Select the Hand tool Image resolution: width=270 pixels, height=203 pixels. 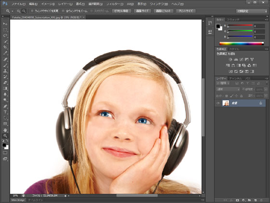tap(5, 130)
